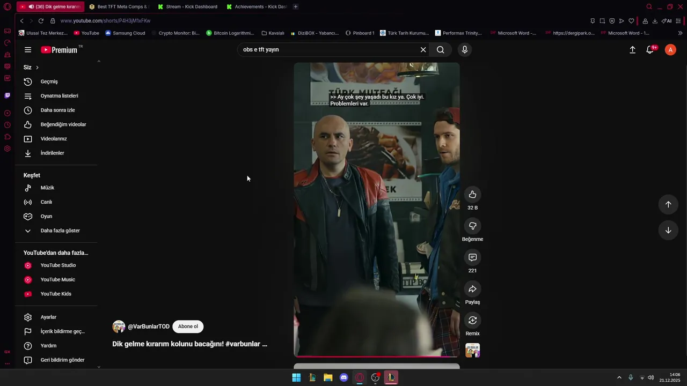This screenshot has width=687, height=386.
Task: Open Daha sonra izle list
Action: [56, 110]
